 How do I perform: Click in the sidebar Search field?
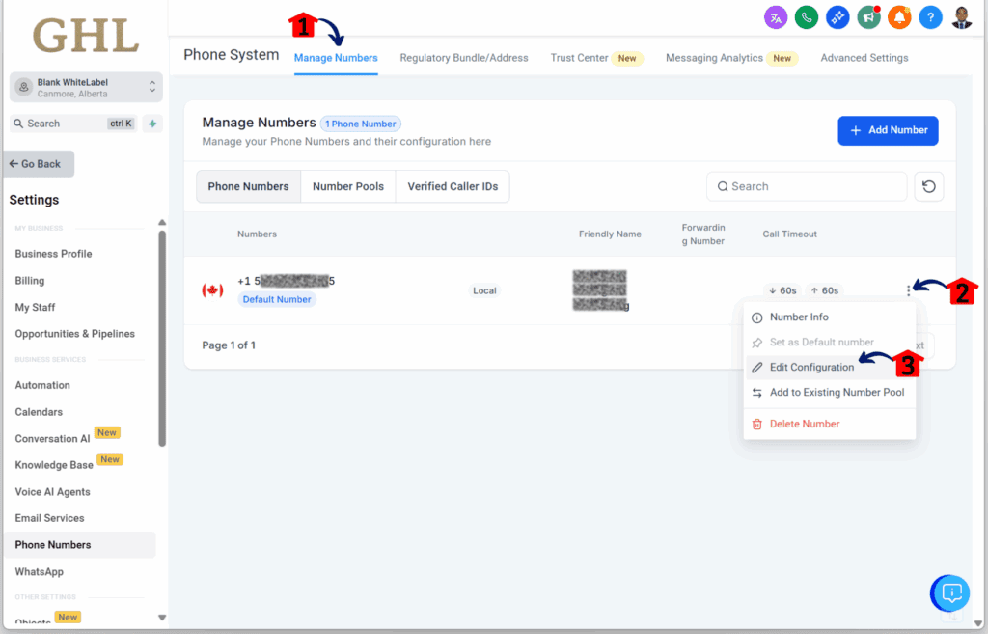pos(73,124)
